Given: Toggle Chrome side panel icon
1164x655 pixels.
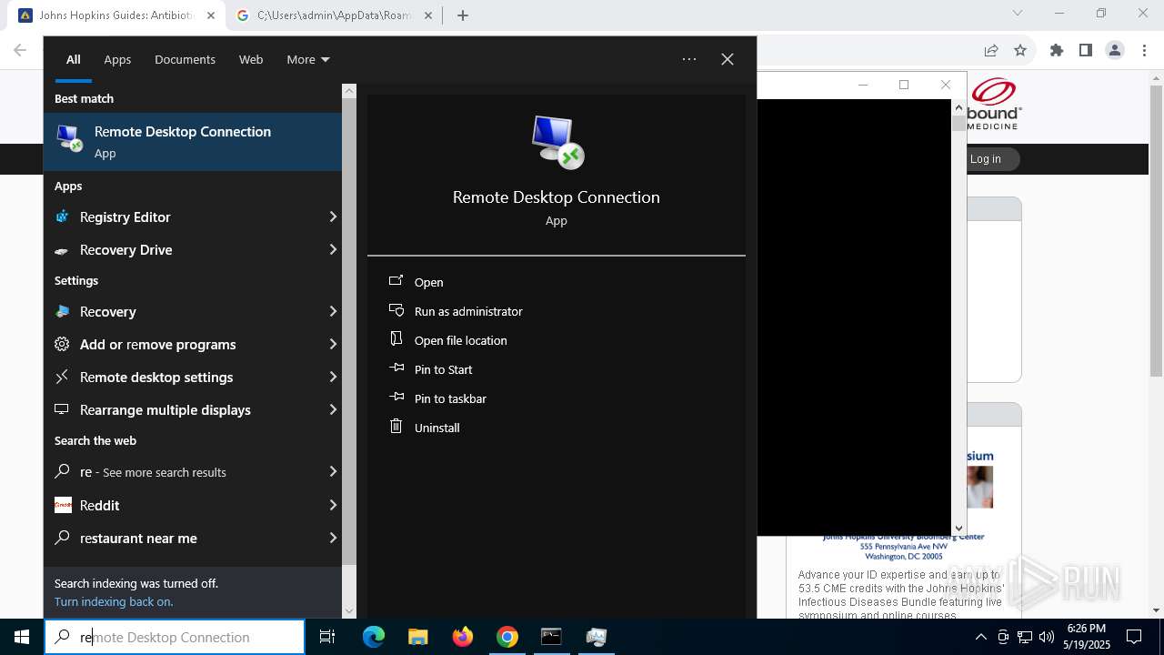Looking at the screenshot, I should [1086, 51].
